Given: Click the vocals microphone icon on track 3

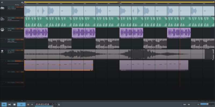Looking at the screenshot, I should tap(2, 29).
